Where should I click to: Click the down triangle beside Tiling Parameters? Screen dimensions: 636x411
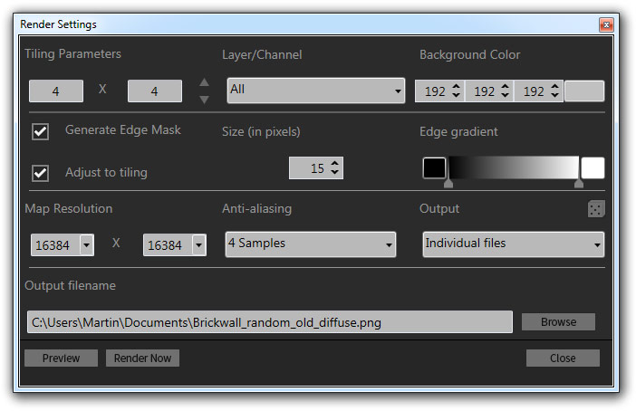click(205, 99)
